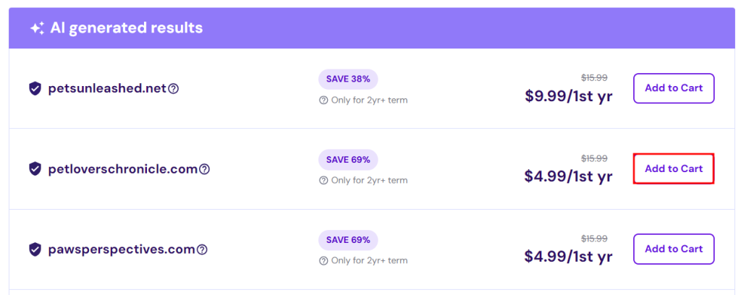Add pawsperspectives.com to cart

[x=673, y=249]
